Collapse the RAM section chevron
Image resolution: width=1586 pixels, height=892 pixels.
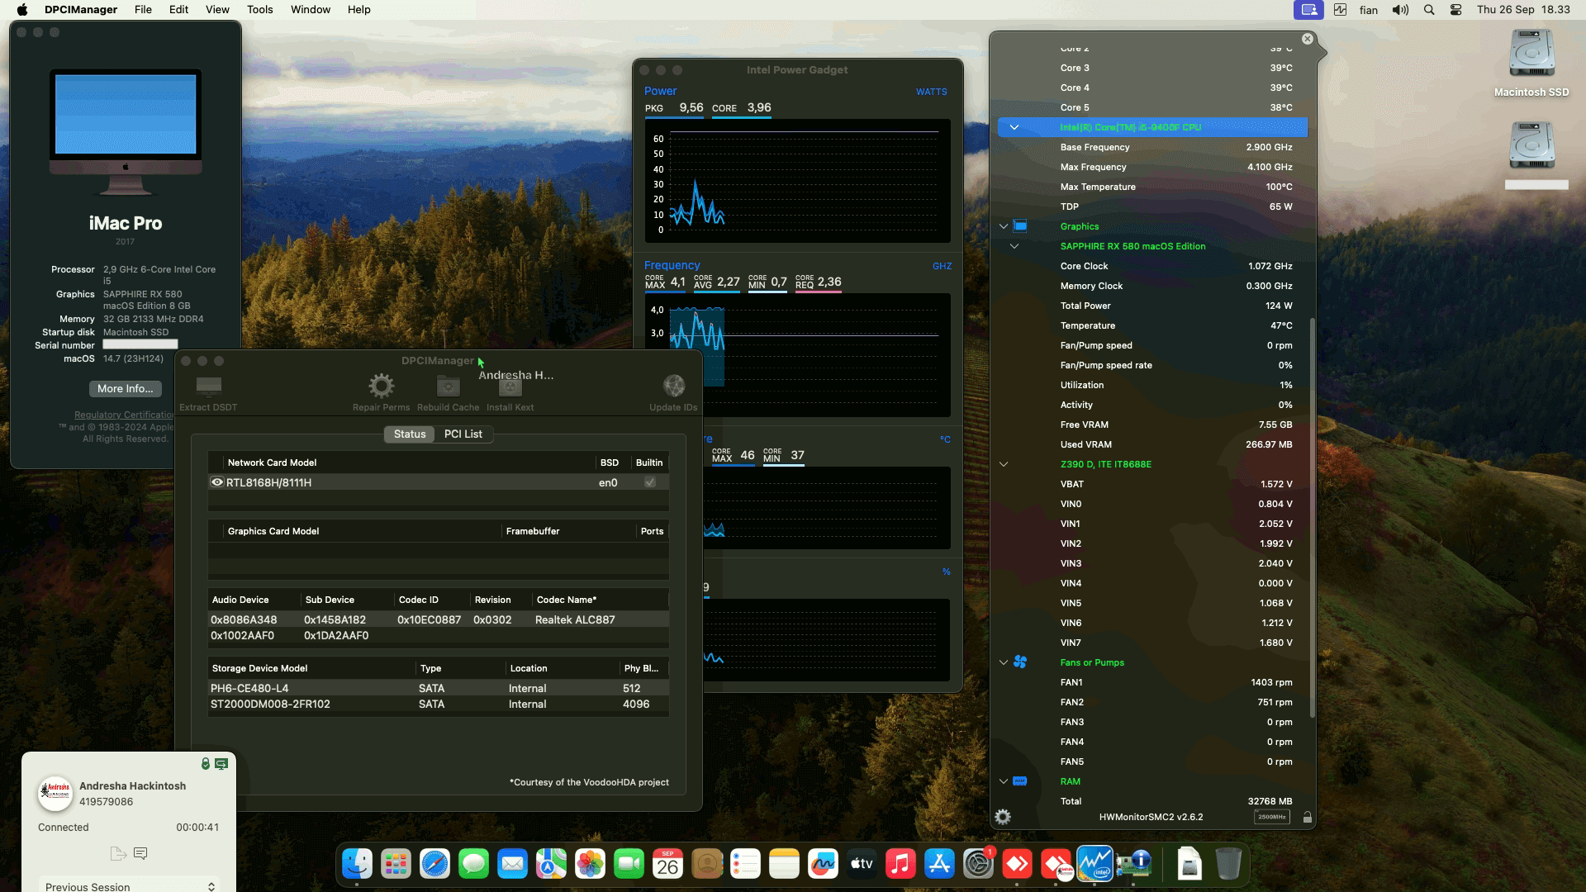tap(1004, 781)
